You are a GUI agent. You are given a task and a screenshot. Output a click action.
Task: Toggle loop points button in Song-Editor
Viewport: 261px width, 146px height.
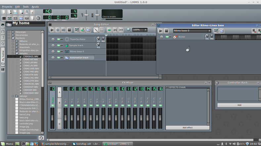click(x=115, y=30)
